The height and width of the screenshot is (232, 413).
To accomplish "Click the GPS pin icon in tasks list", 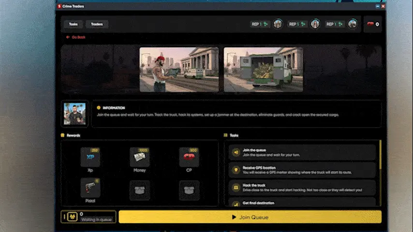I will coord(236,170).
